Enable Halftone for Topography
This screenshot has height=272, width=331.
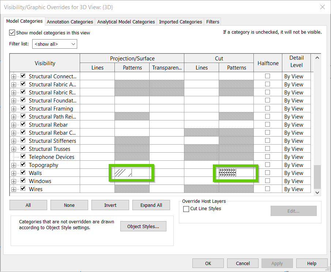tap(267, 164)
